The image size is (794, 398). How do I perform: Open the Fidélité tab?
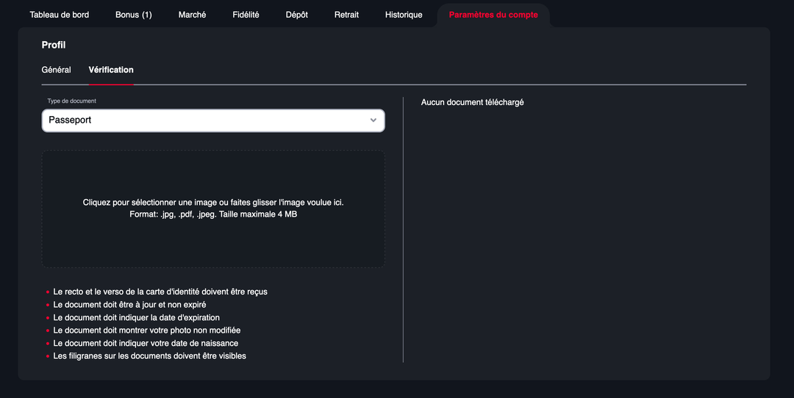[246, 15]
